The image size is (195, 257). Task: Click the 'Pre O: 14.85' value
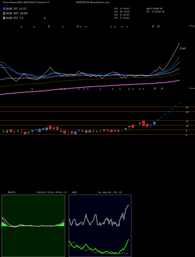tap(122, 9)
